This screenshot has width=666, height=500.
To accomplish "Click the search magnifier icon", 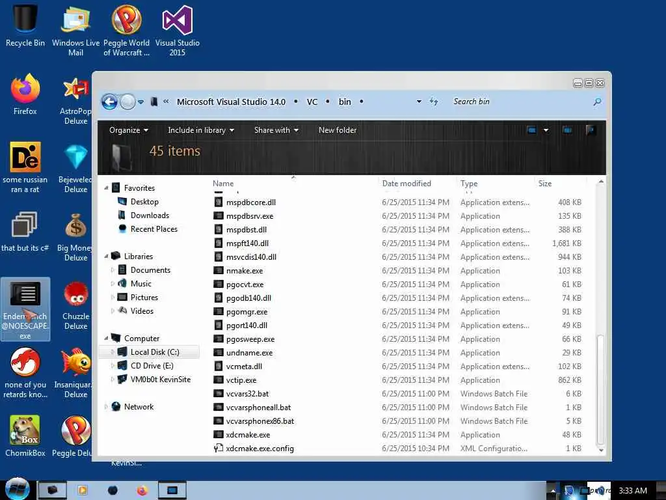I will [x=597, y=102].
